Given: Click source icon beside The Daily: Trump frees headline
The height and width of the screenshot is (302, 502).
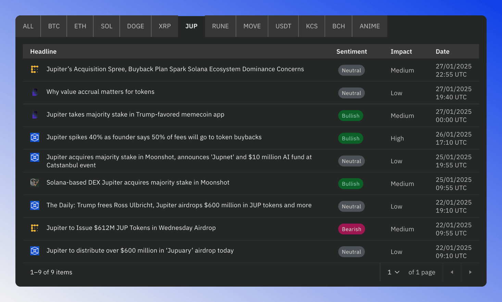Looking at the screenshot, I should (x=35, y=206).
